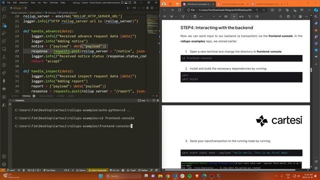Collapse the TERMINAL section chevron

point(13,100)
